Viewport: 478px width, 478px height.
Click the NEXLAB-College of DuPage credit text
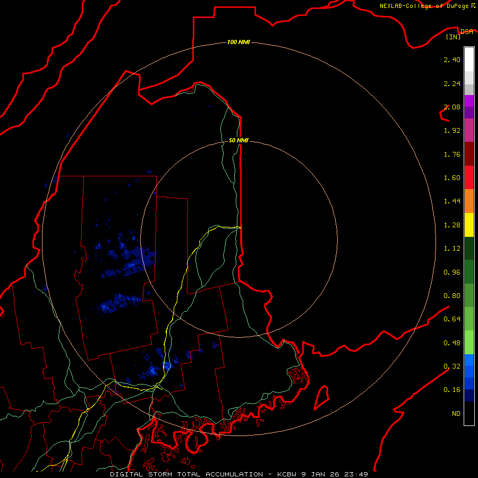(428, 6)
